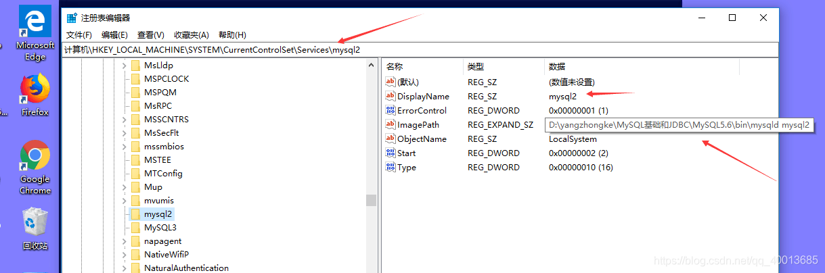The image size is (825, 273).
Task: Open the 帮助(H) menu
Action: (232, 35)
